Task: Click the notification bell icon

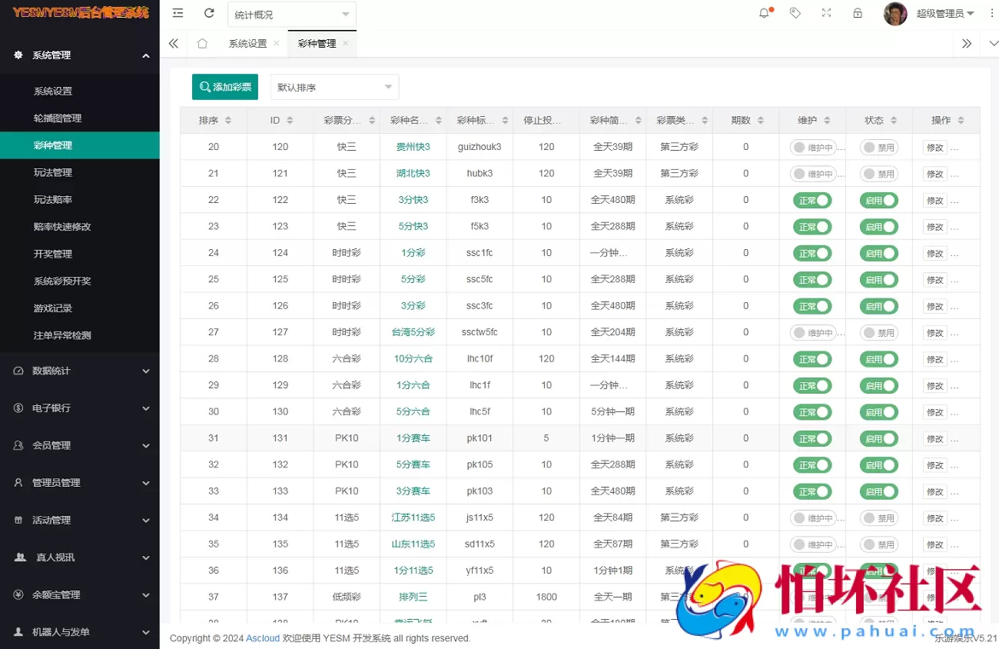Action: point(763,13)
